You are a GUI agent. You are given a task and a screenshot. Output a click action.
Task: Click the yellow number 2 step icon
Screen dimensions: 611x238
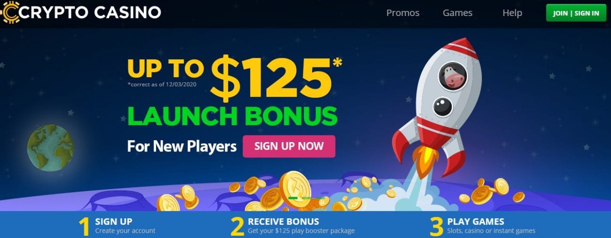(x=237, y=227)
